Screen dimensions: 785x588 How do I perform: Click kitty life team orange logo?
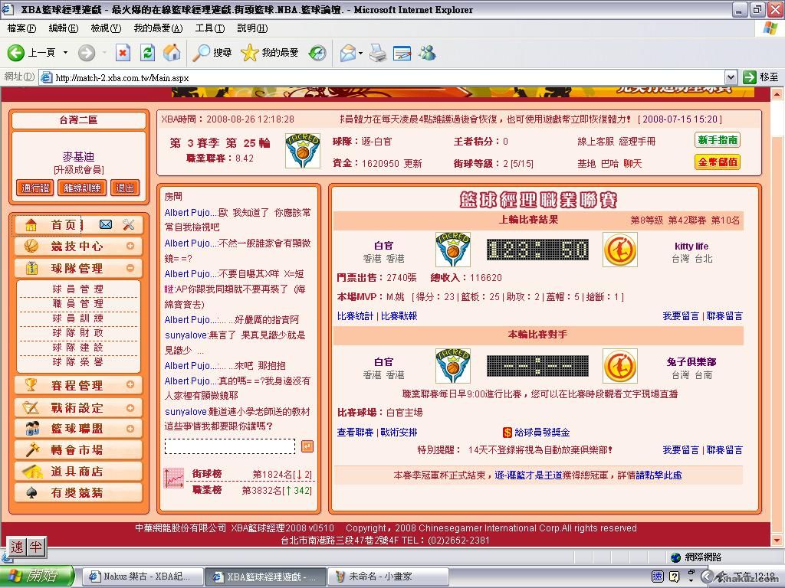(619, 250)
